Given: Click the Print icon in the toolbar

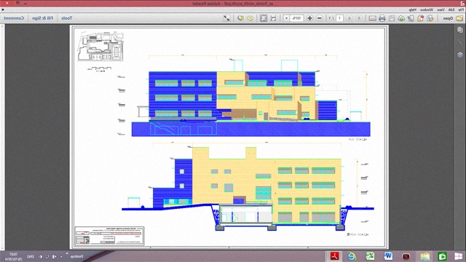Looking at the screenshot, I should (x=382, y=18).
